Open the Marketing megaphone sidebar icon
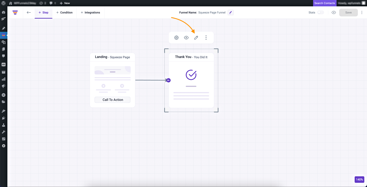 (4, 86)
